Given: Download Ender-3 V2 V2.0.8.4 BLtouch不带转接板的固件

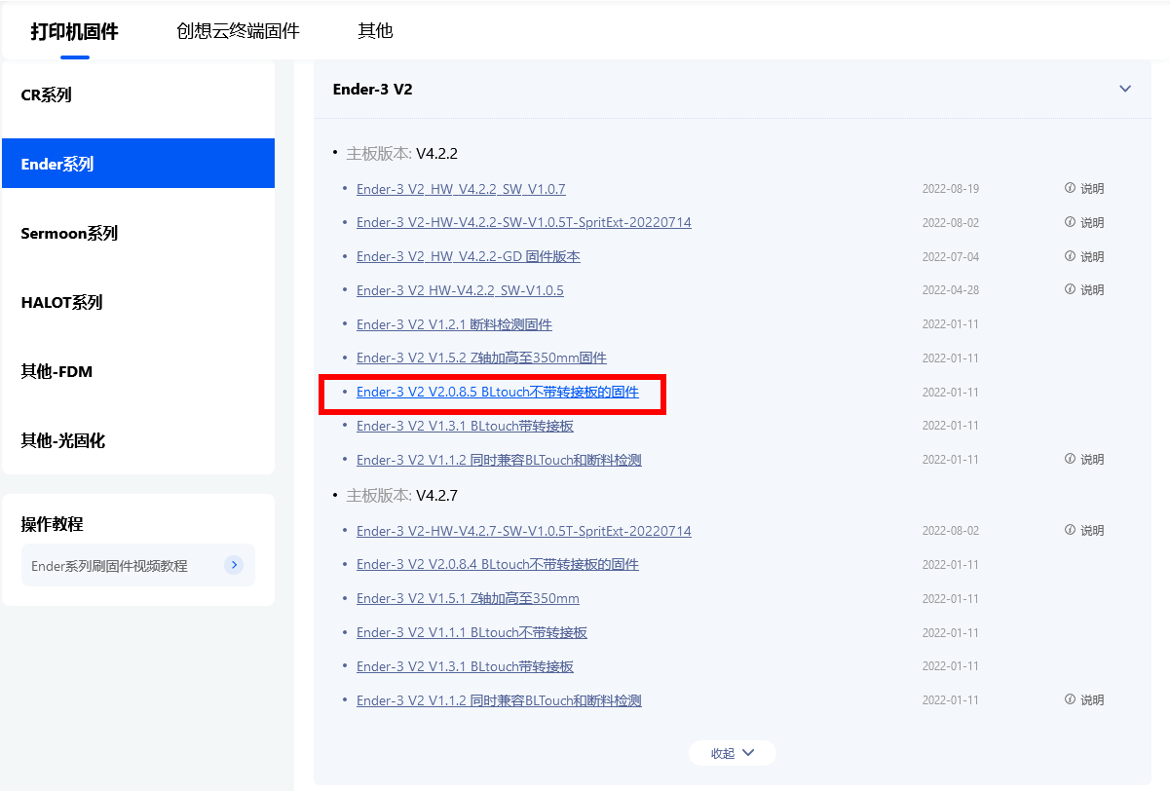Looking at the screenshot, I should click(x=498, y=565).
